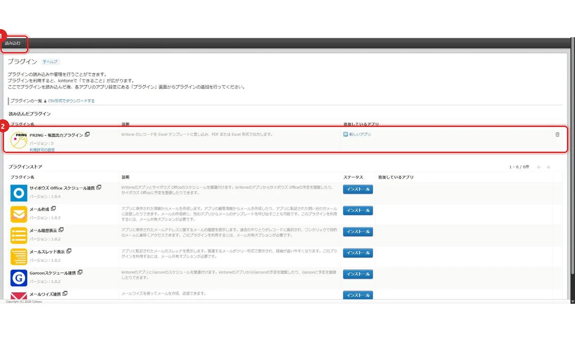
Task: Open popup icon beside メール履歴表示
Action: coord(61,230)
